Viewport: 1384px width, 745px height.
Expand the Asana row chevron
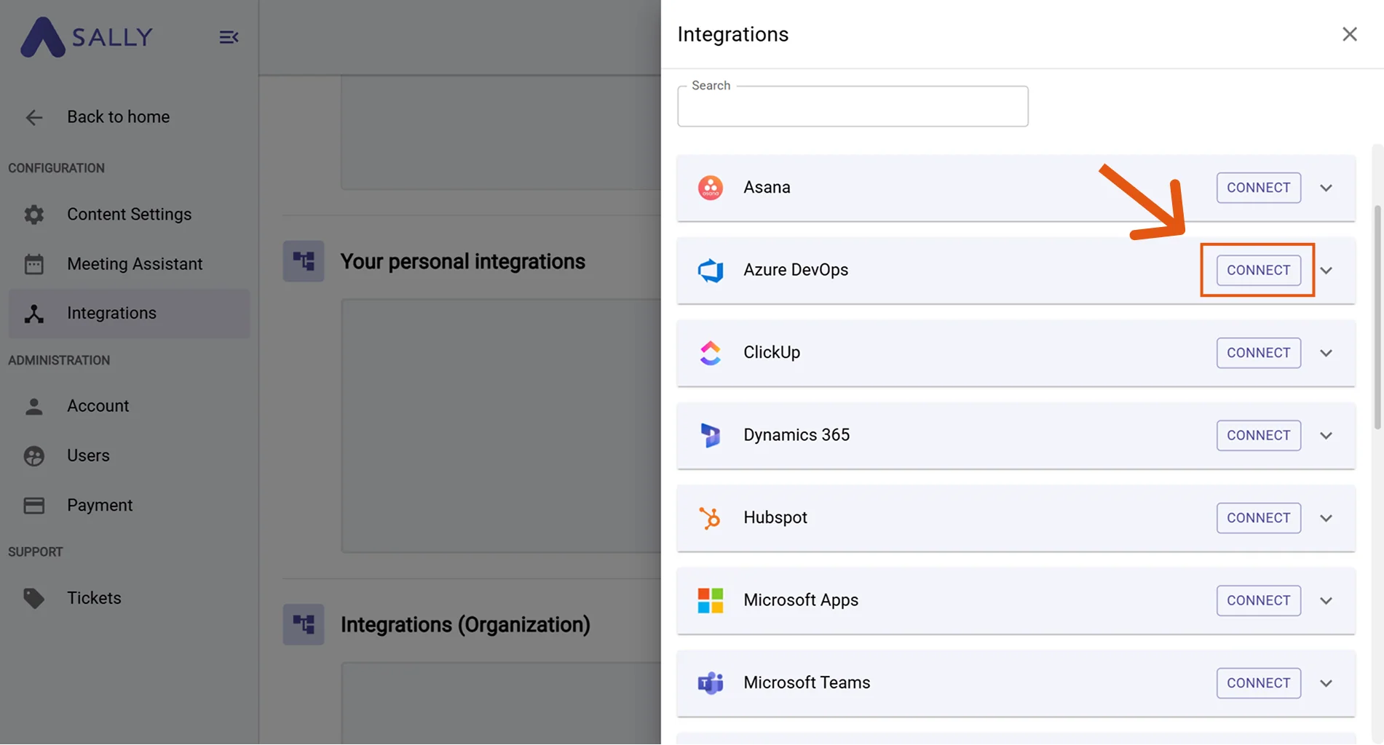pyautogui.click(x=1326, y=188)
